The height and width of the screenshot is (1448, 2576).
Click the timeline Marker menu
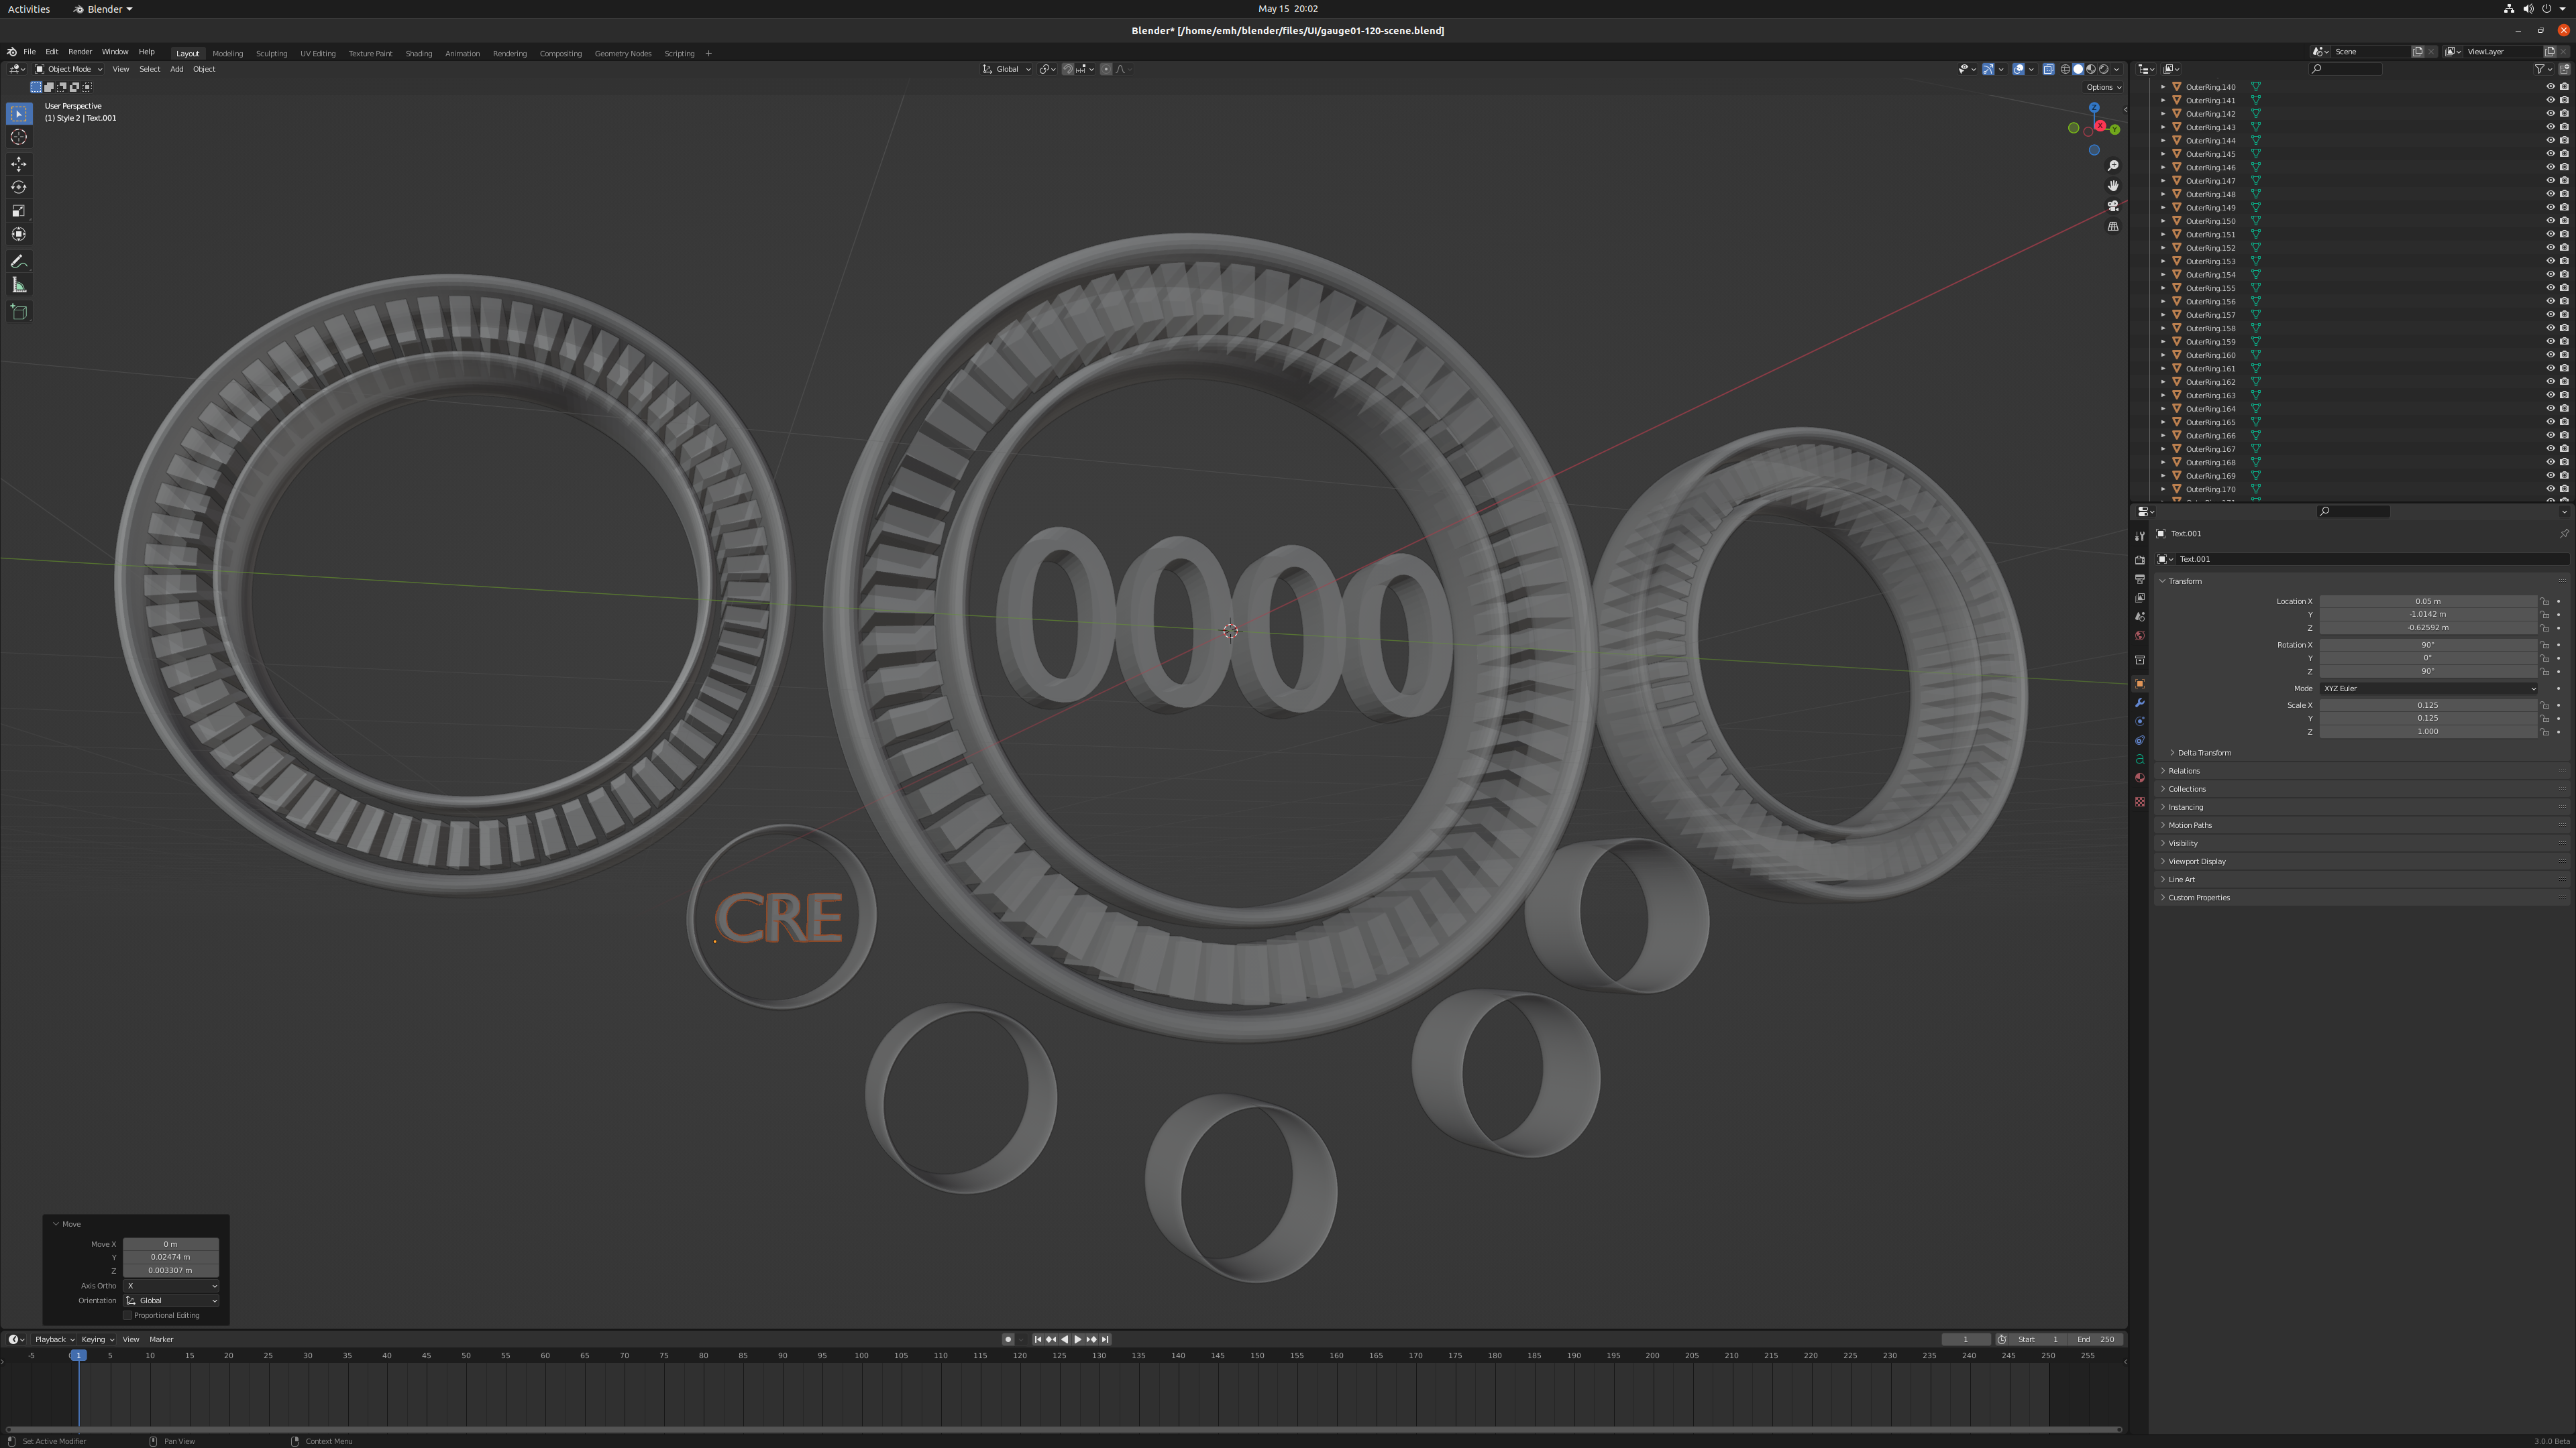click(x=161, y=1339)
